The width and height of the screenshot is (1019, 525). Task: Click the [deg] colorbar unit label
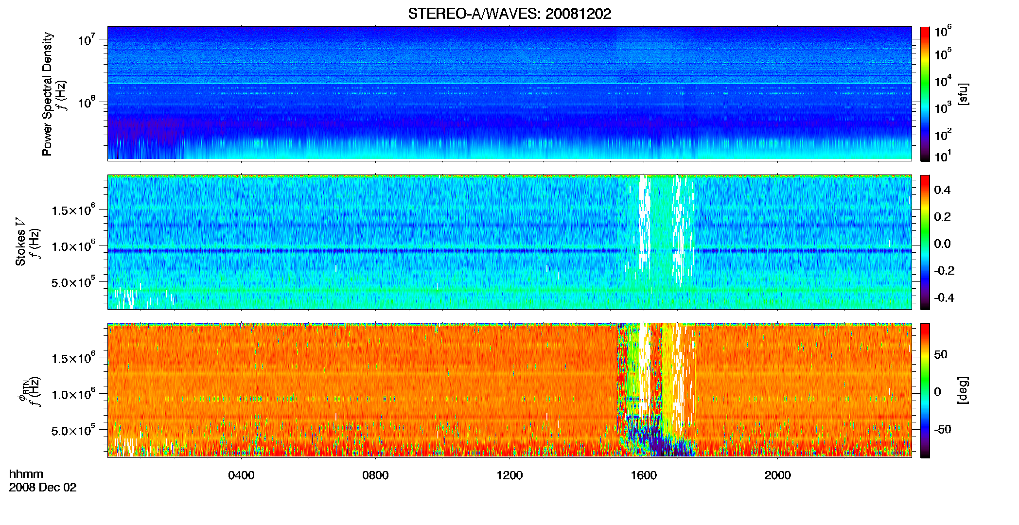(x=963, y=390)
